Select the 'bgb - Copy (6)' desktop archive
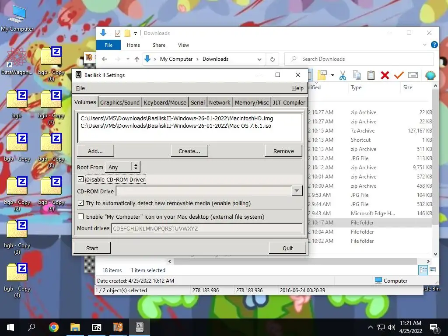Viewport: 448px width, 336px height. pos(51,65)
